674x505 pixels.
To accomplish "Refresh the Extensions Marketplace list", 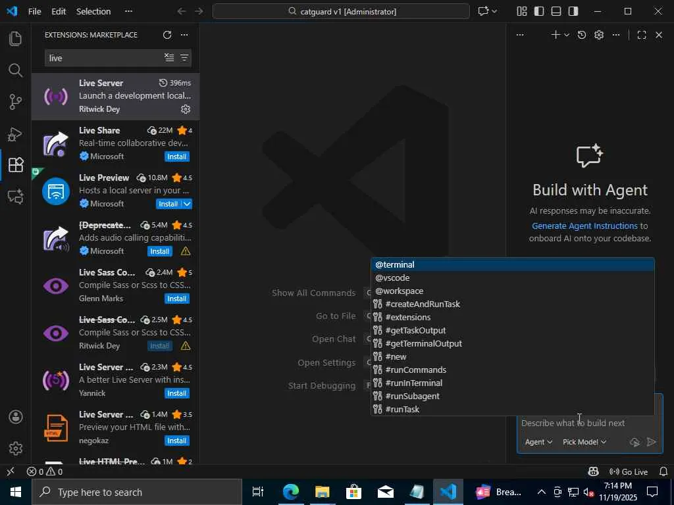I will 167,35.
